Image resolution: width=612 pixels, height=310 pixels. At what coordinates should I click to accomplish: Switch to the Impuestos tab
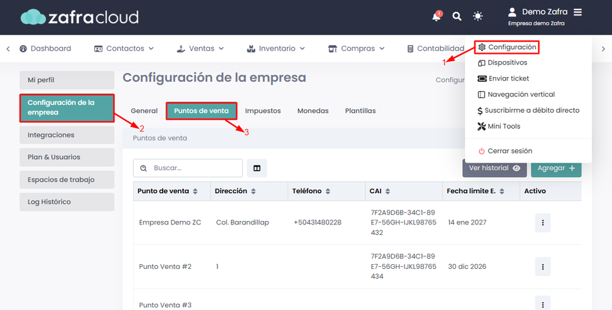[x=263, y=111]
